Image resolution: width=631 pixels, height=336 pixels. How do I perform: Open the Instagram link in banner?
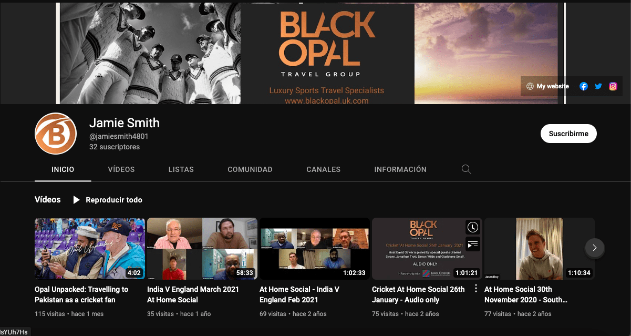[613, 86]
